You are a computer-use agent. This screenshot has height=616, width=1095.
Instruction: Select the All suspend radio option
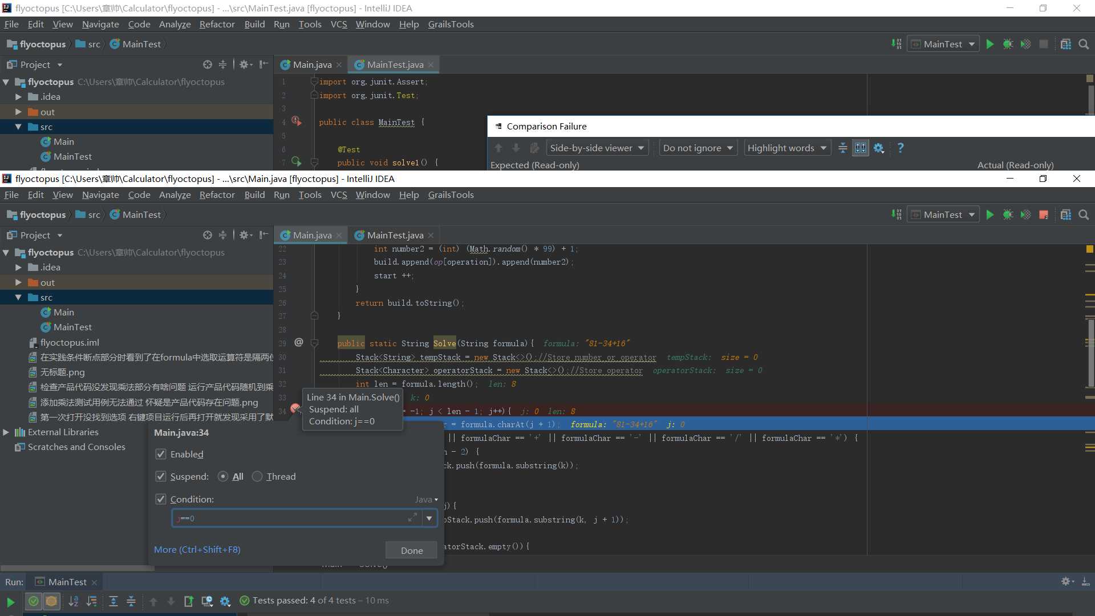(x=223, y=476)
